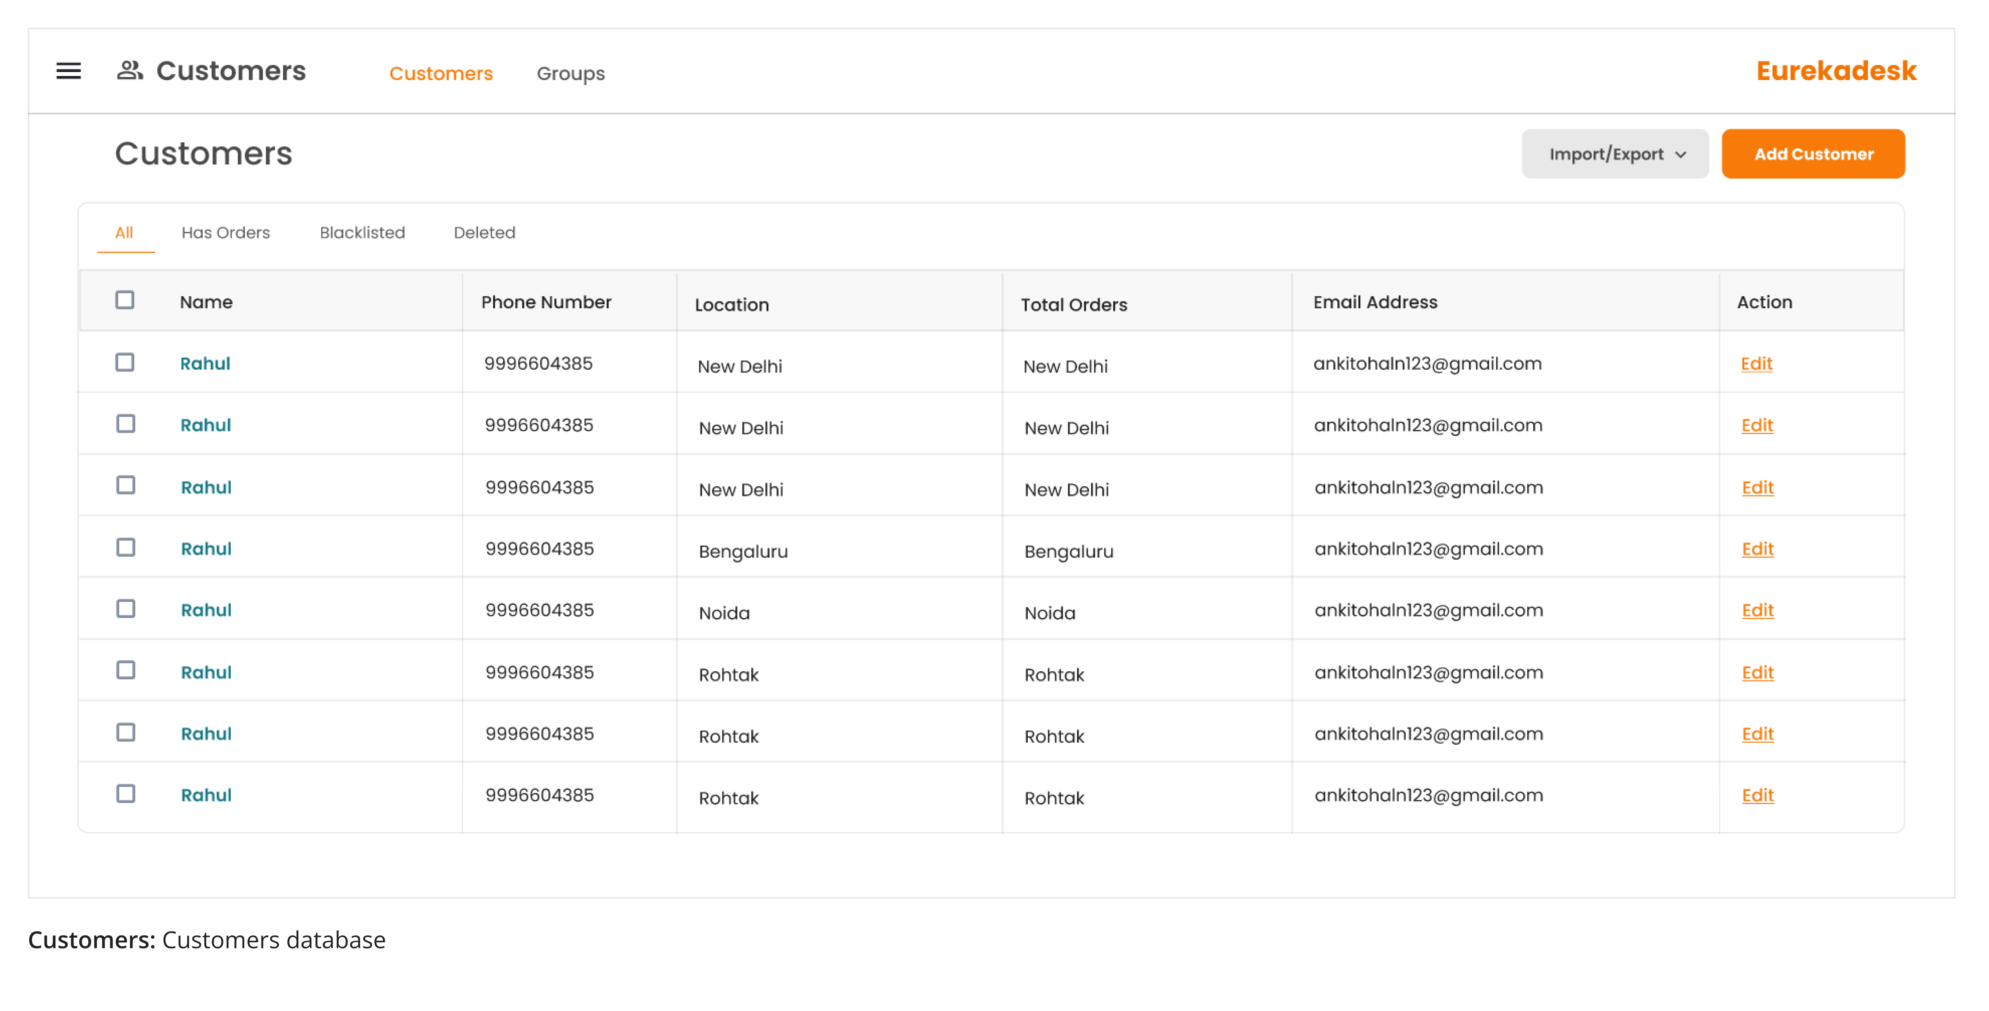
Task: Open the hamburger navigation menu
Action: pyautogui.click(x=69, y=71)
